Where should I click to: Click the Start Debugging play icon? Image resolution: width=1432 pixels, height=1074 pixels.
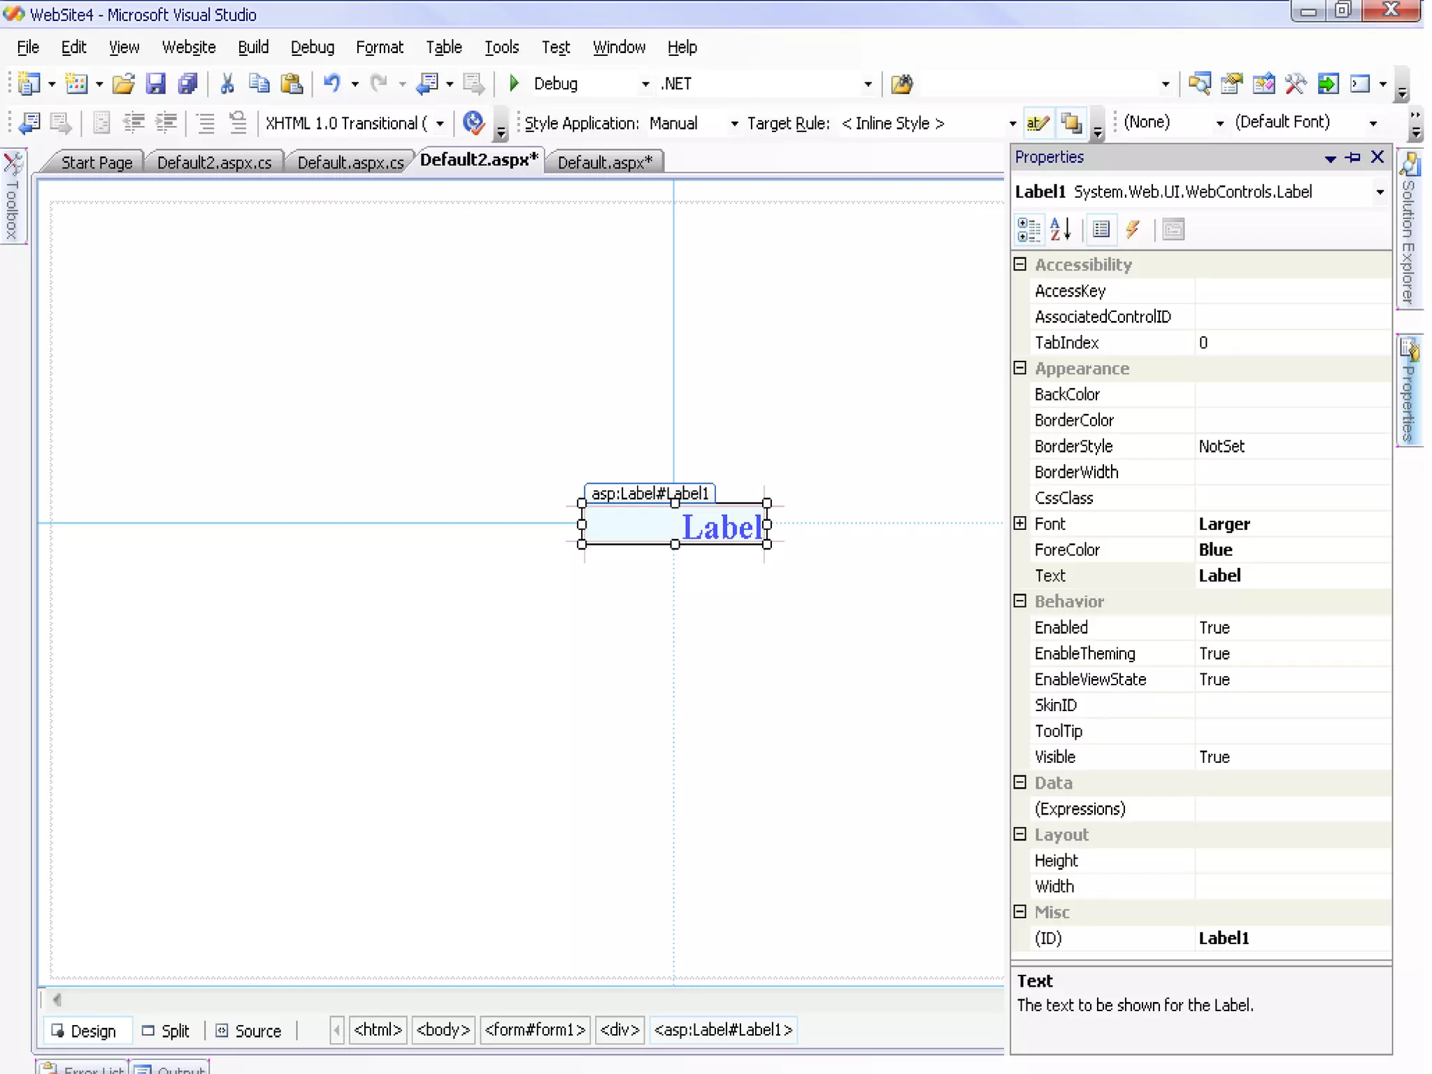click(x=514, y=84)
